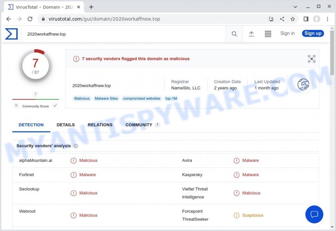Viewport: 336px width, 231px height.
Task: Click the scroll-down arrow of scrollbar
Action: (x=332, y=227)
